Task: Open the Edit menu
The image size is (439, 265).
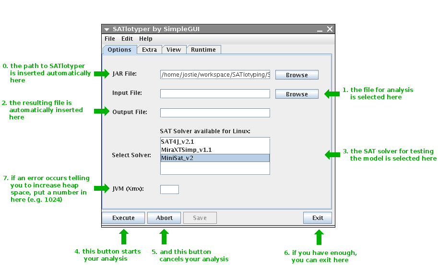Action: click(x=127, y=39)
